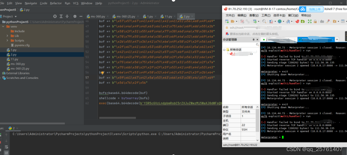
Task: Click the locate-in-project target icon
Action: [55, 16]
